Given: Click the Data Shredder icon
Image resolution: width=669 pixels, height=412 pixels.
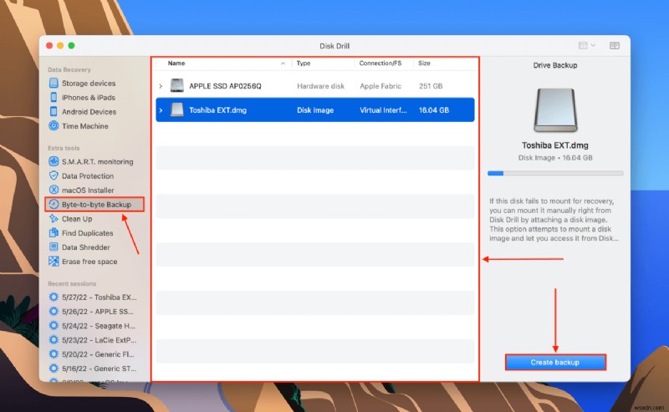Looking at the screenshot, I should (54, 247).
